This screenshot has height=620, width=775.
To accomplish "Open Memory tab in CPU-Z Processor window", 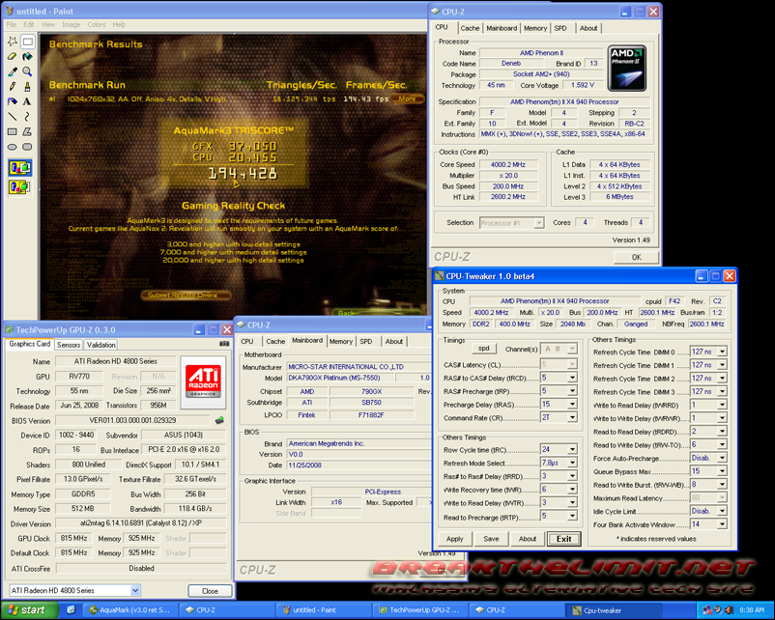I will tap(535, 28).
